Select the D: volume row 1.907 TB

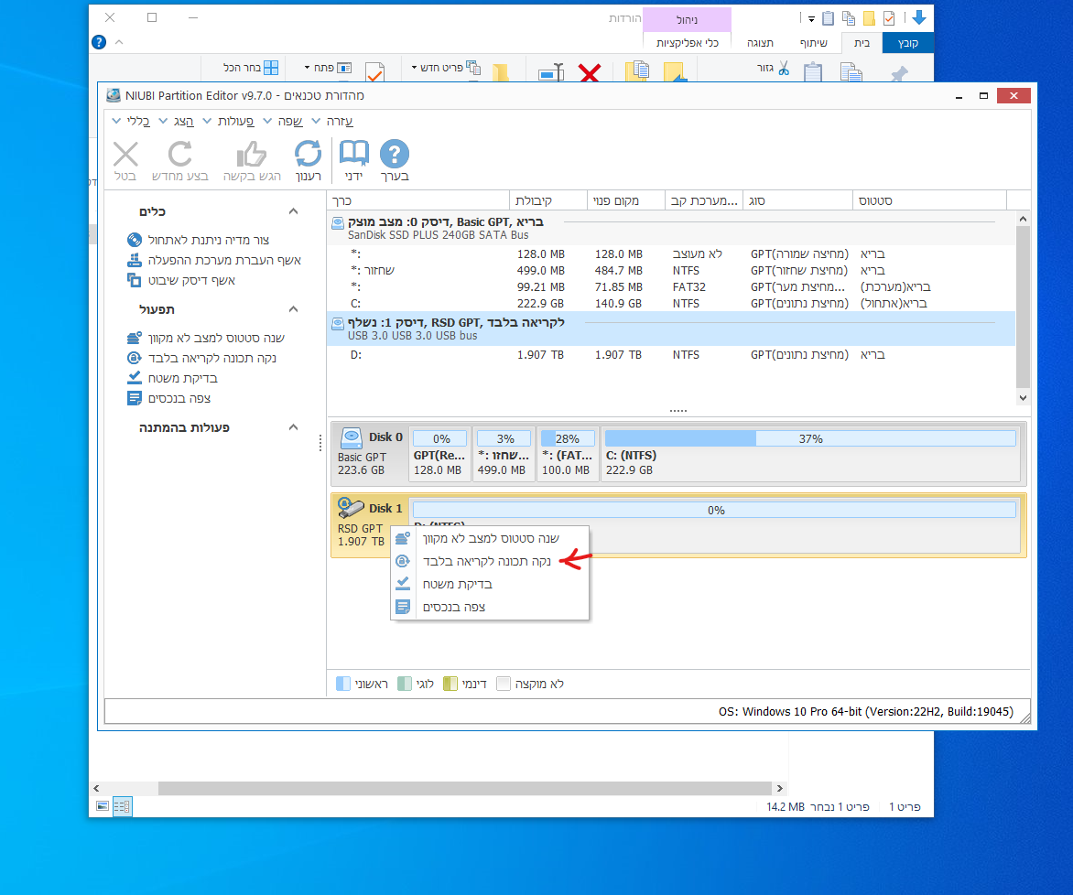670,354
